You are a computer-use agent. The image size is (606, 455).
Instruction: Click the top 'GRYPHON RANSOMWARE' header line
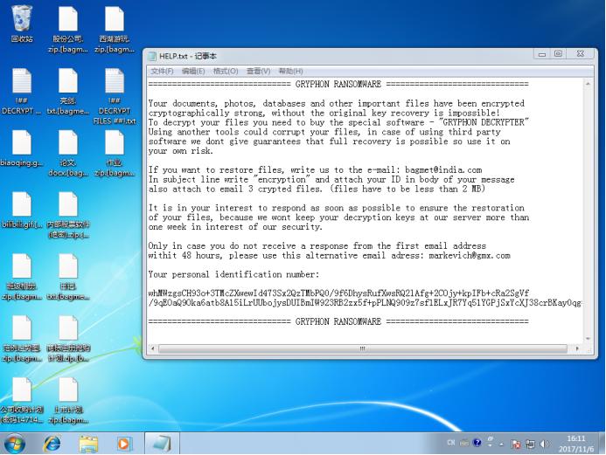(x=338, y=84)
